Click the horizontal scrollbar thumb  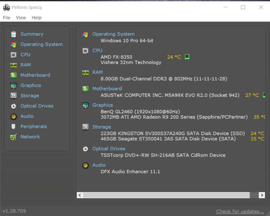point(166,195)
